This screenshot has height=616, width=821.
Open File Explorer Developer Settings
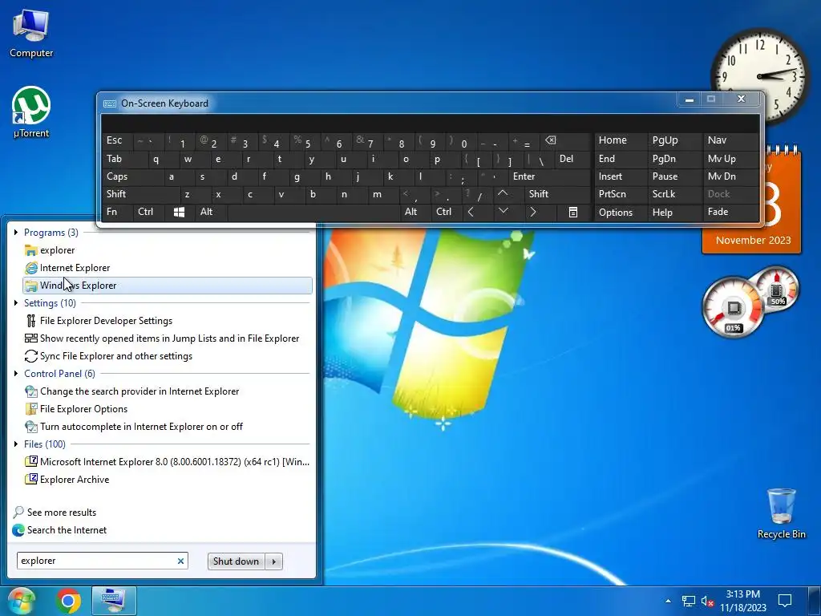point(168,321)
